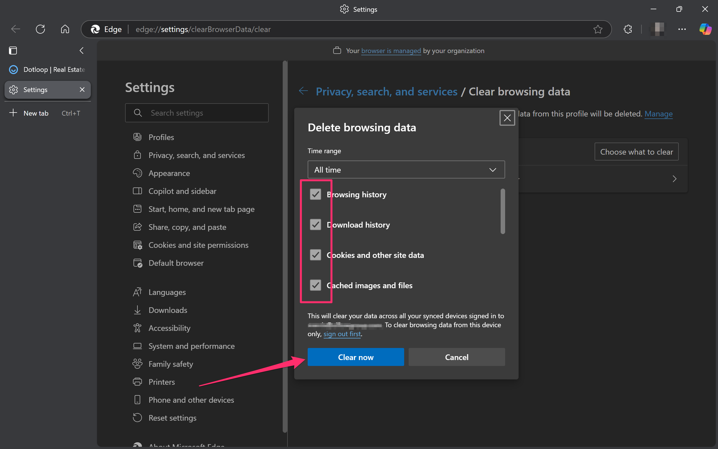Follow the sign out first link
The image size is (718, 449).
coord(342,334)
